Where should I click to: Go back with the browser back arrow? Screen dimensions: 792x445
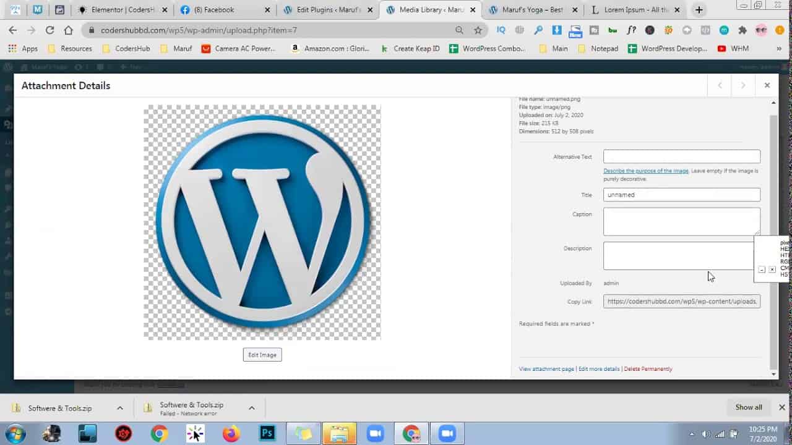click(12, 30)
